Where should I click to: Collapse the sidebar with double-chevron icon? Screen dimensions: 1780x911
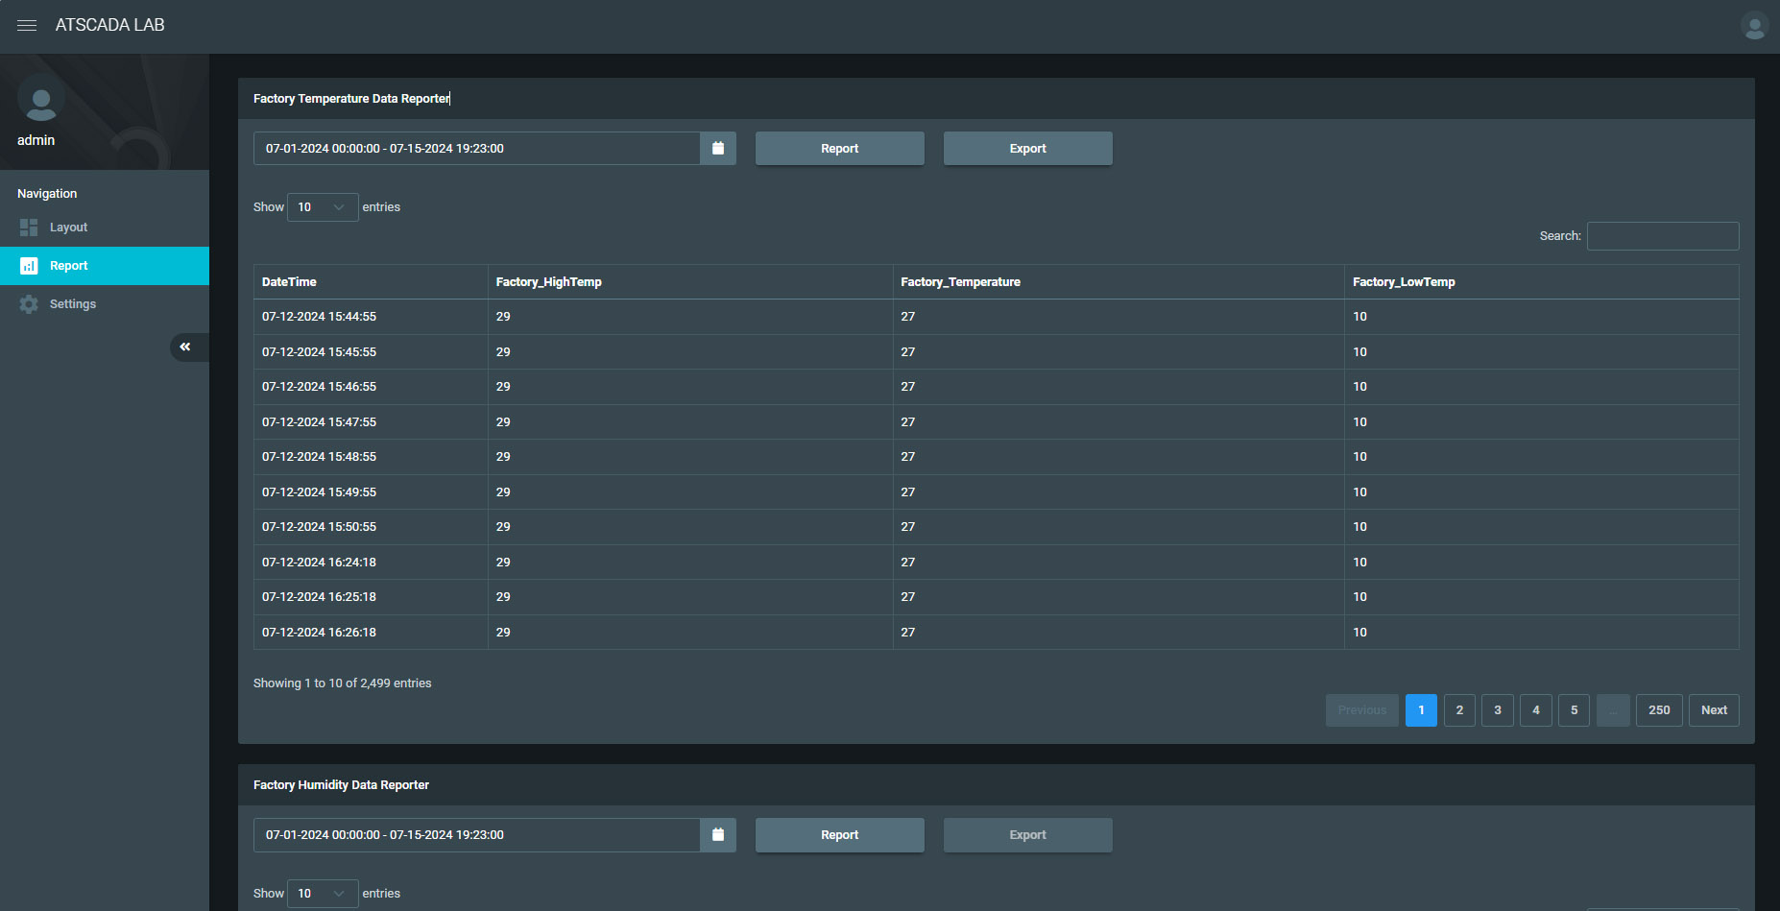click(x=185, y=347)
